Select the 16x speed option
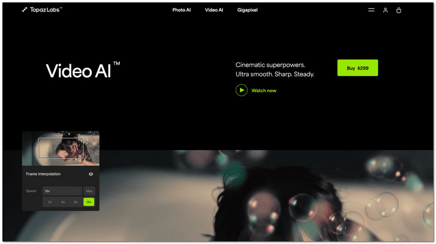This screenshot has height=244, width=436. pyautogui.click(x=89, y=202)
